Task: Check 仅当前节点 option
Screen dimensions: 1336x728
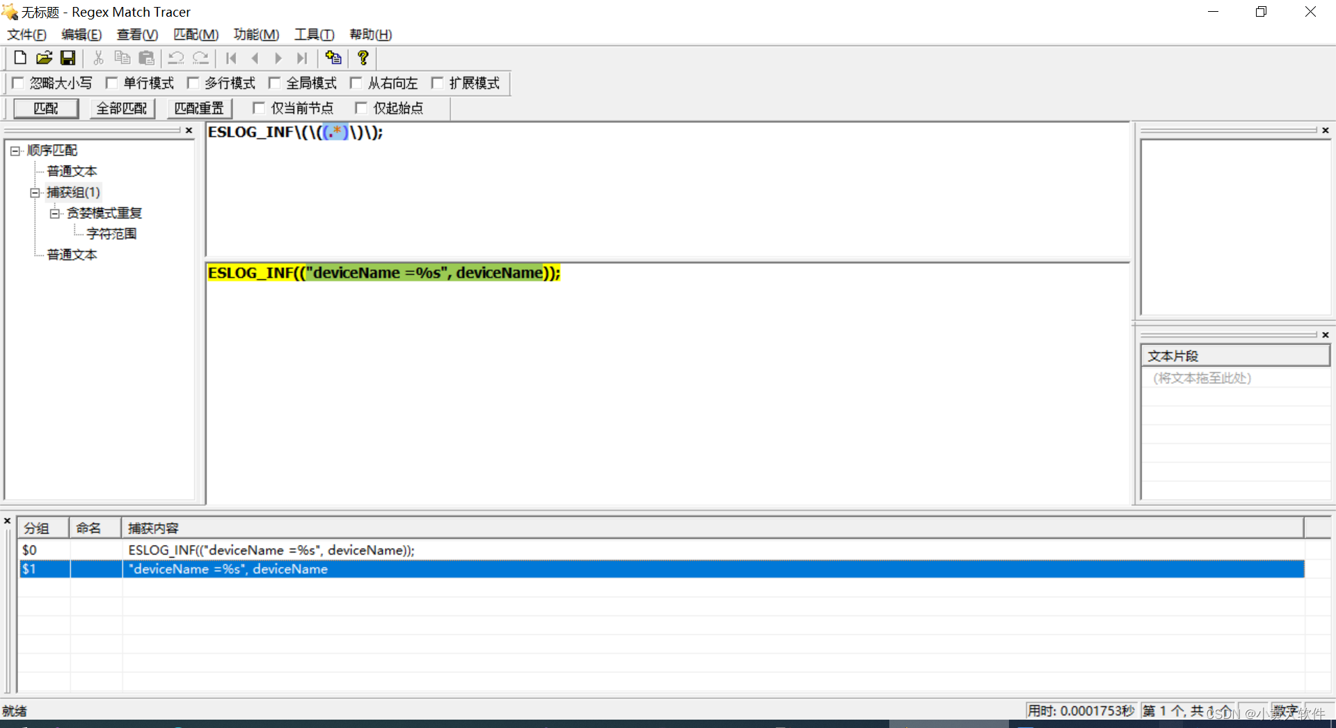Action: 259,108
